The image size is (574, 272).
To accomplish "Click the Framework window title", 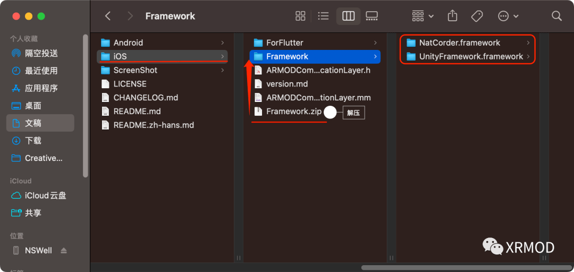I will tap(170, 16).
